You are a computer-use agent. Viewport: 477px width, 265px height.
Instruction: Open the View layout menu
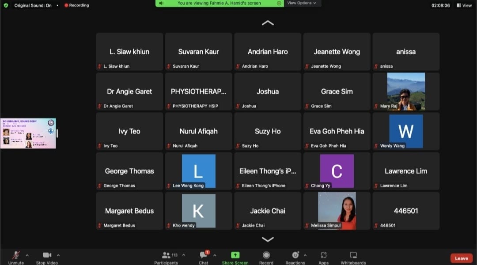464,5
